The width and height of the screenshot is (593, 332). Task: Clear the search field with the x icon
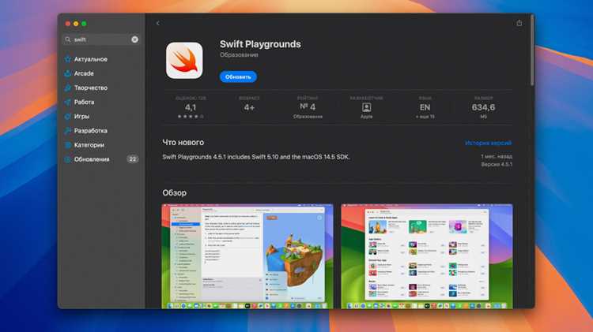click(x=134, y=39)
